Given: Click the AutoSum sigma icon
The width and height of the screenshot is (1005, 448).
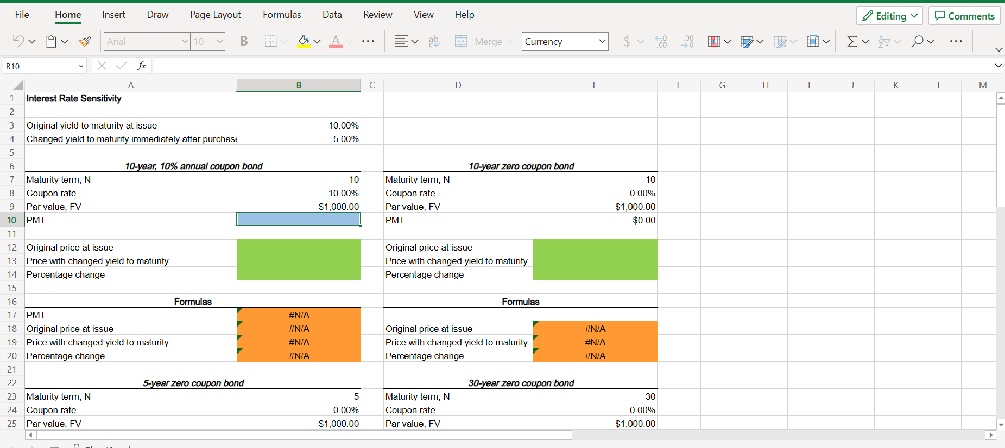Looking at the screenshot, I should pos(852,41).
